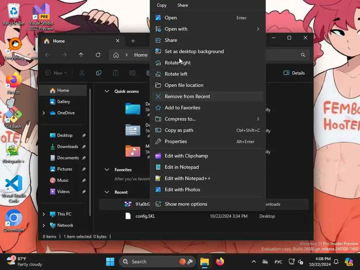Screen dimensions: 360x270
Task: Open the weather widget on taskbar
Action: click(24, 262)
